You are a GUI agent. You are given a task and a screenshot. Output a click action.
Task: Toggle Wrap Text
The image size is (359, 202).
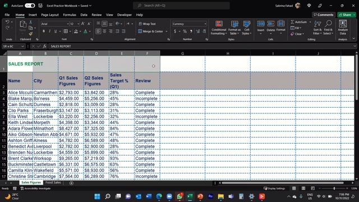pos(147,24)
